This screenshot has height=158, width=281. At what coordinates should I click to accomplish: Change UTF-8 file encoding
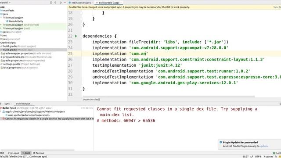(x=258, y=157)
